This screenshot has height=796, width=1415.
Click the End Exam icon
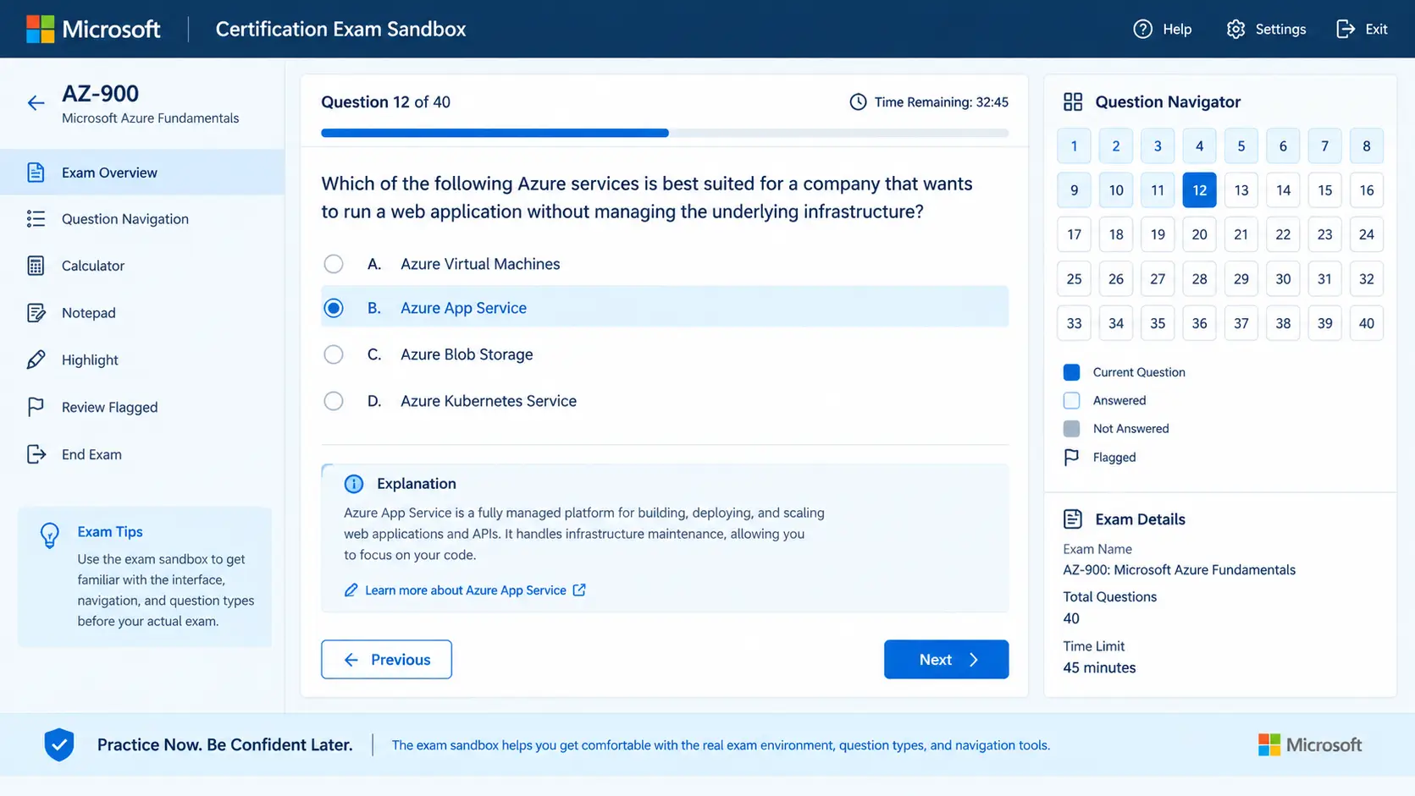pyautogui.click(x=36, y=454)
